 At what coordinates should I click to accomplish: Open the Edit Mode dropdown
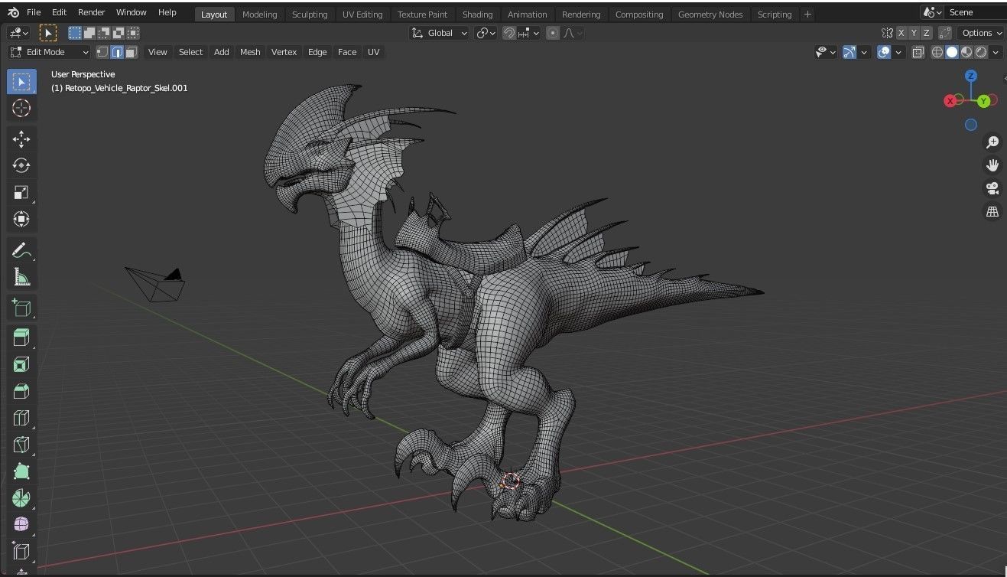coord(48,52)
